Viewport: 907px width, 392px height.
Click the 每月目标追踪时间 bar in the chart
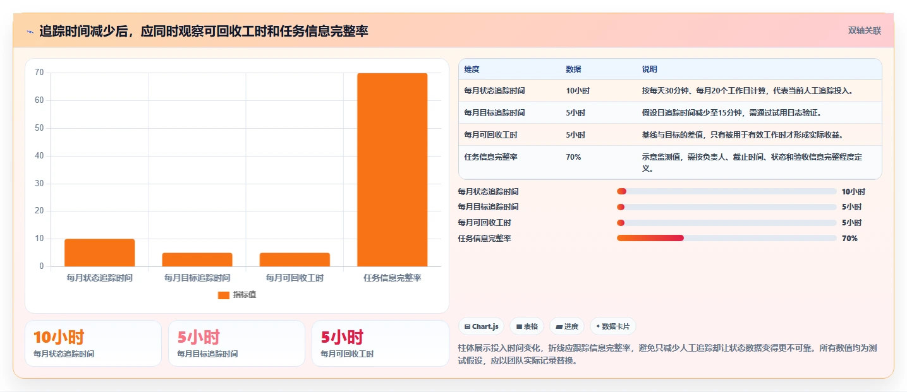click(x=197, y=259)
